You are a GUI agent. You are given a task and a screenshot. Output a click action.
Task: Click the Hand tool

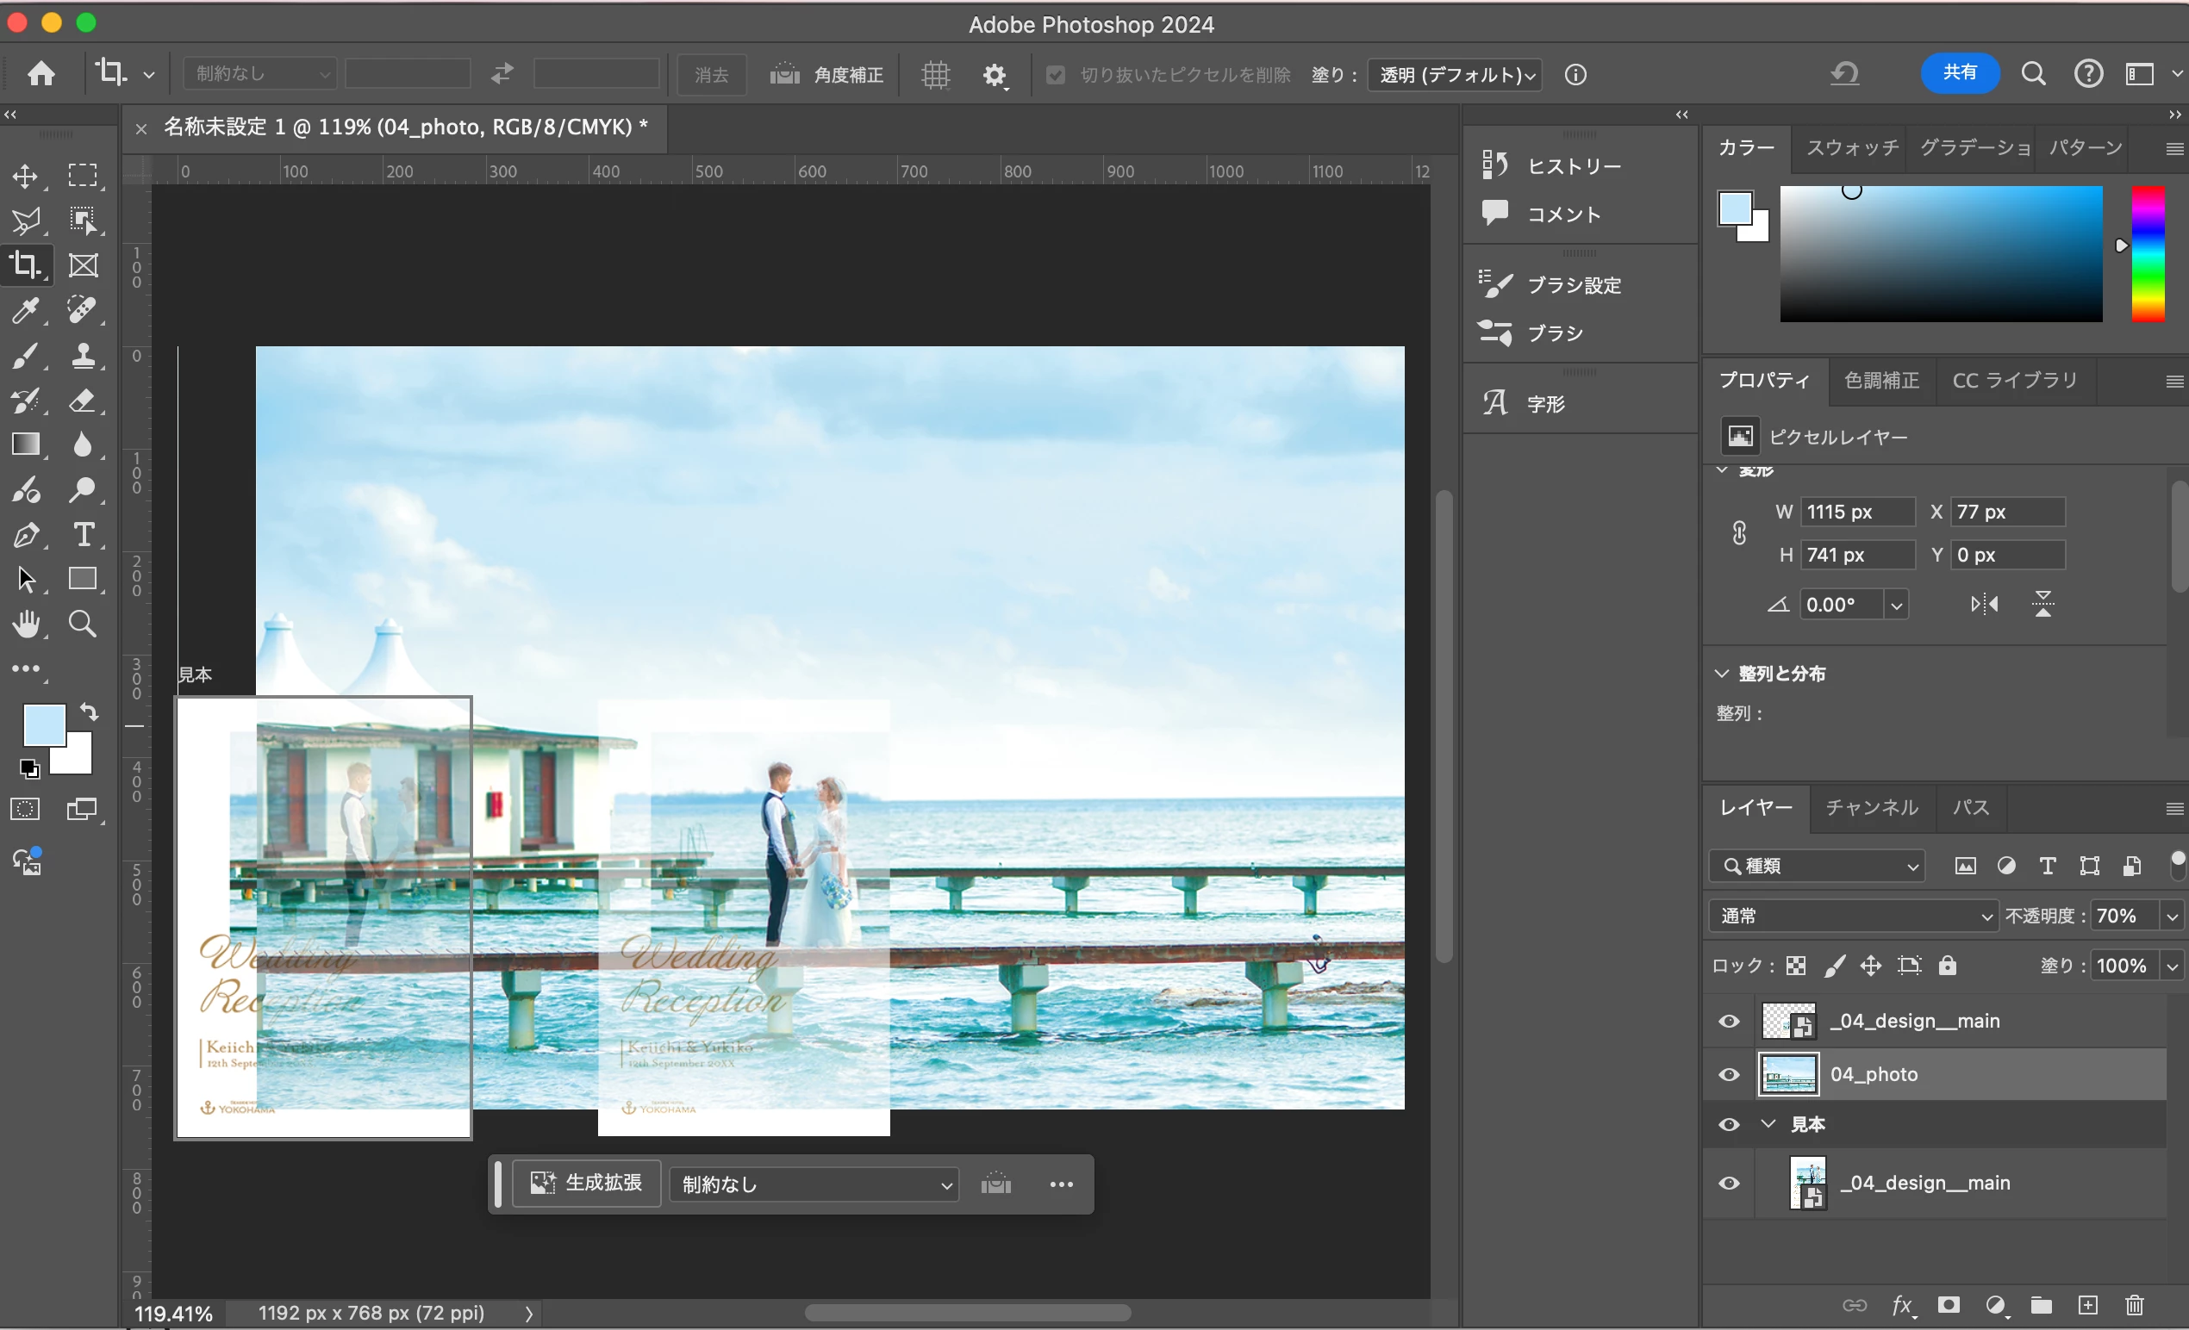click(x=27, y=625)
